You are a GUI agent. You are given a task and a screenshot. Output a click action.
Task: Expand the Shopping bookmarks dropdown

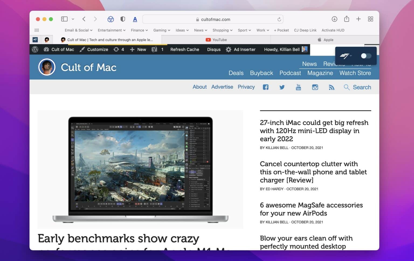tap(222, 30)
